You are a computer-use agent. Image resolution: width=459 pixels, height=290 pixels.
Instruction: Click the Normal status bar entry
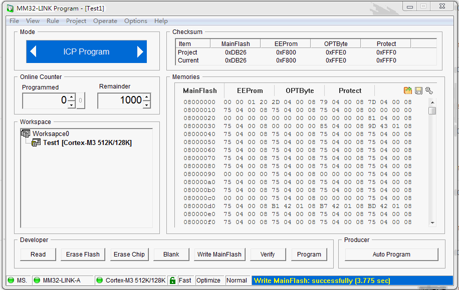[x=237, y=280]
